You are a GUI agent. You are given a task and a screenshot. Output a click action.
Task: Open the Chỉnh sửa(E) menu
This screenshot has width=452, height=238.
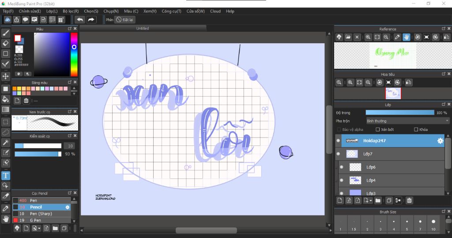point(30,11)
